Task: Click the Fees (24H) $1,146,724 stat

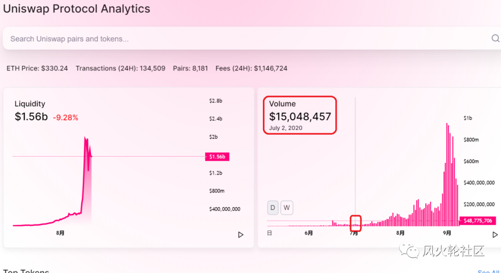Action: [251, 68]
